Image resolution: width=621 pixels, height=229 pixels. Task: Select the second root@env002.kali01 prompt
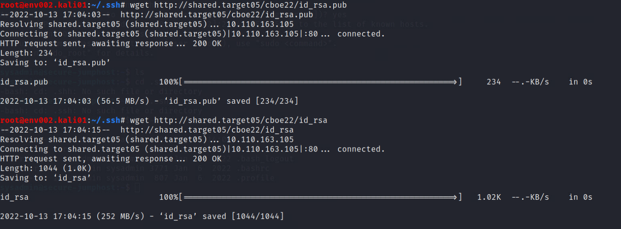coord(43,120)
